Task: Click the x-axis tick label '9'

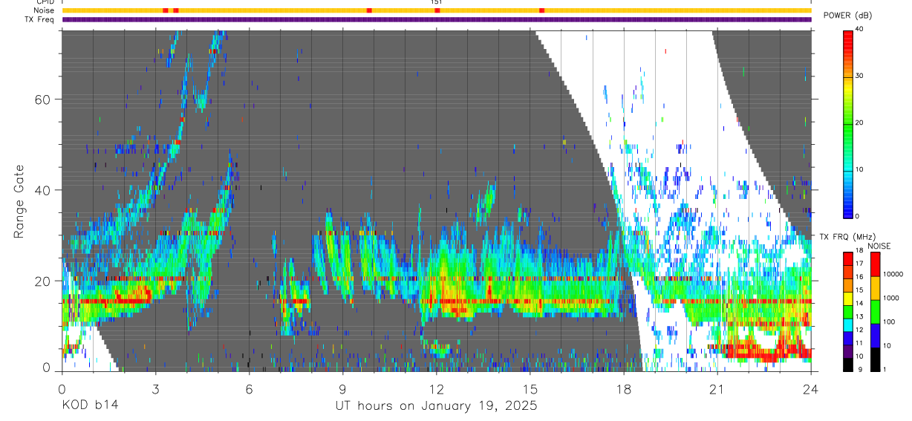Action: 342,390
